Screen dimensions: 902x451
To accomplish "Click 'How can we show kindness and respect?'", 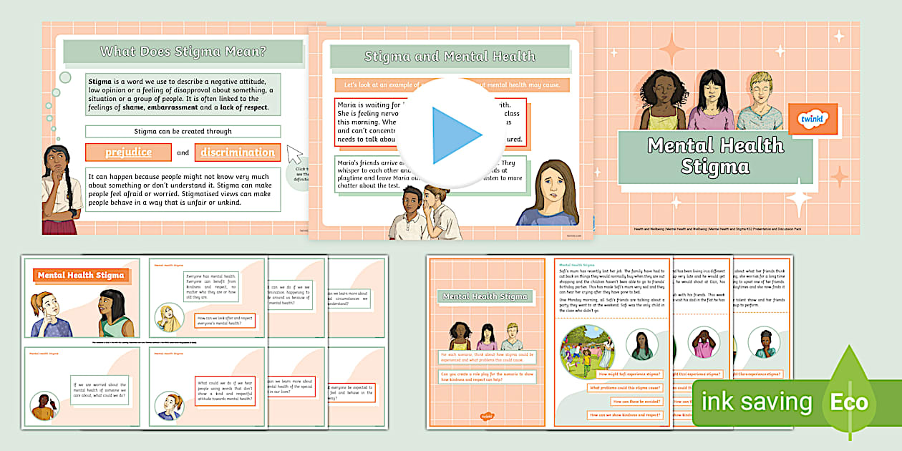I will 628,414.
